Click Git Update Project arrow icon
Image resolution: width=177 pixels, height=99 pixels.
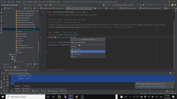pos(154,5)
